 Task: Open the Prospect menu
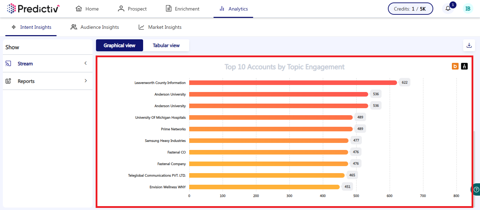point(132,9)
